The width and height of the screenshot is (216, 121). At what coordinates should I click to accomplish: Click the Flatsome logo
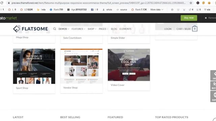point(30,29)
